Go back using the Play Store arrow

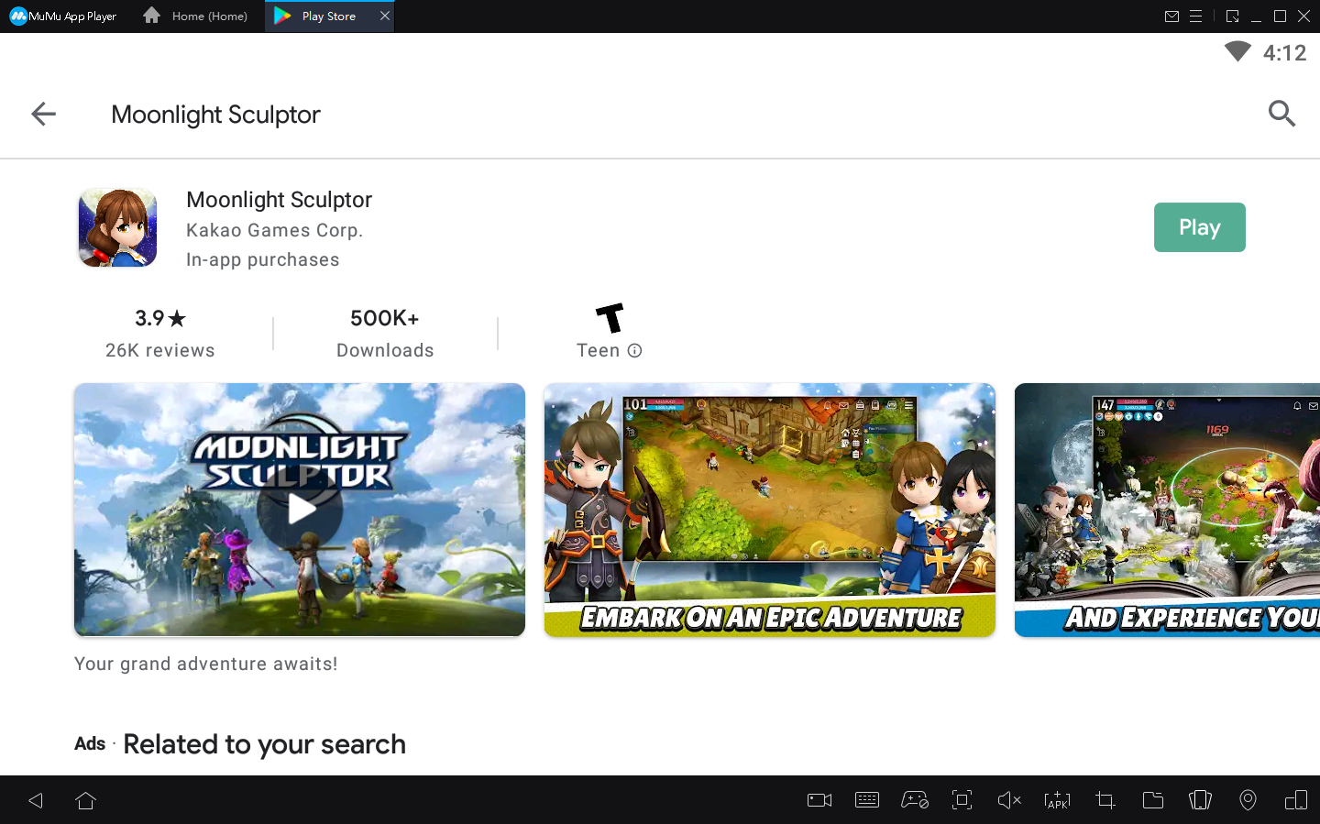coord(43,114)
